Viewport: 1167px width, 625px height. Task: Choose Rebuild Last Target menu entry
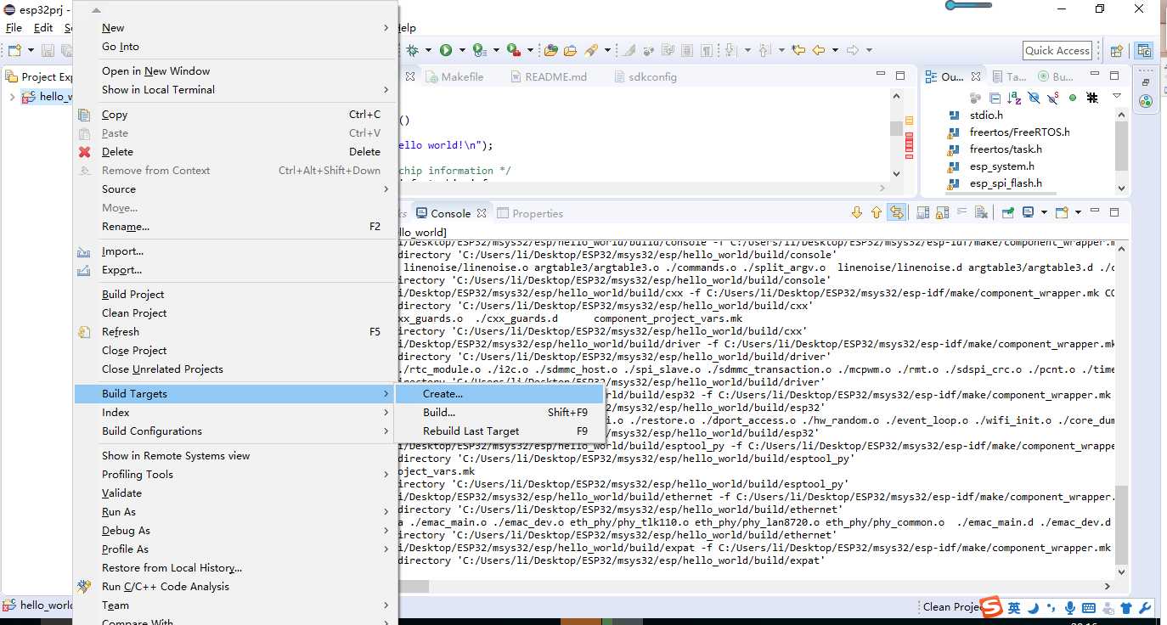click(499, 431)
